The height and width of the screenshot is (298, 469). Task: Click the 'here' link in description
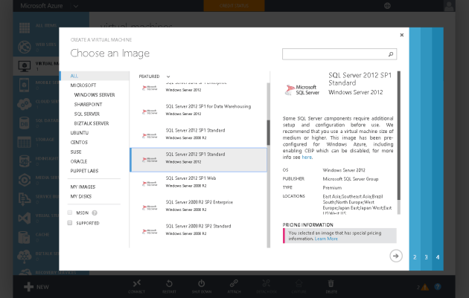pos(307,158)
